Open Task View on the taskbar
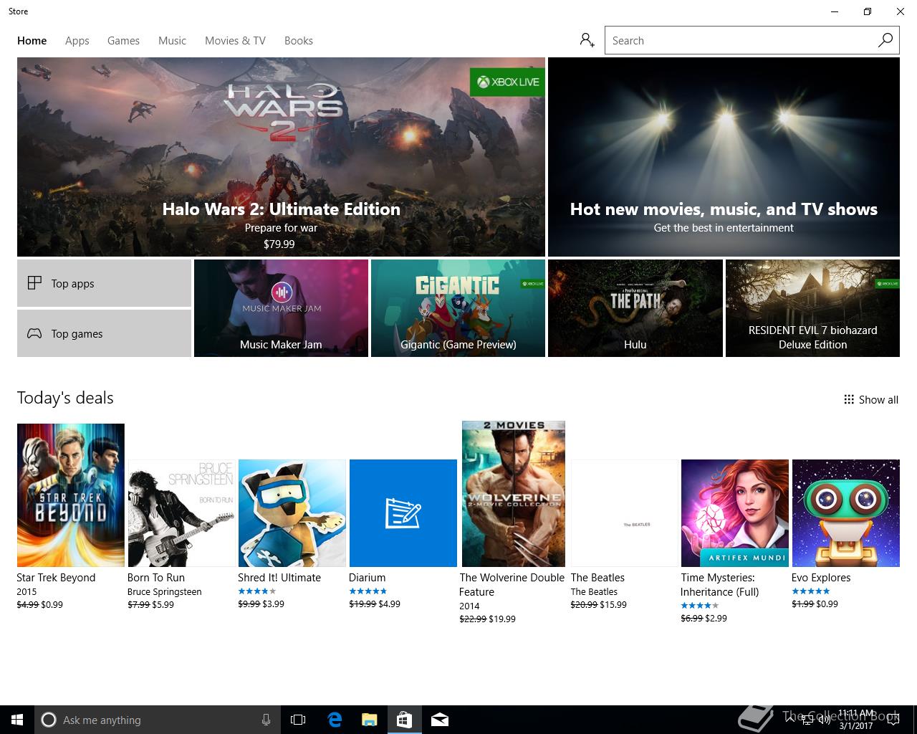The image size is (917, 734). (x=298, y=720)
